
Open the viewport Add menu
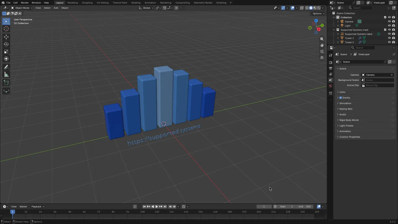tap(56, 8)
